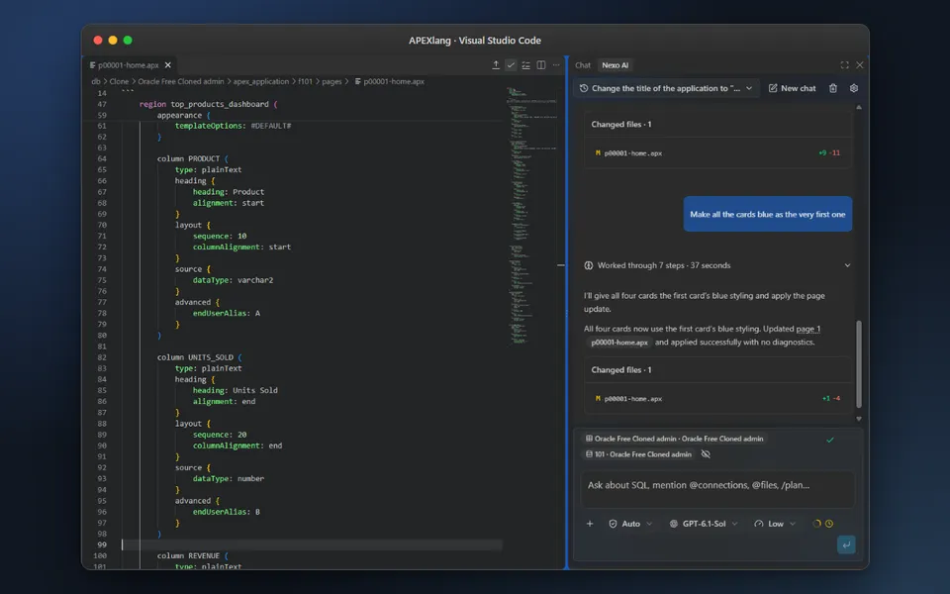Image resolution: width=950 pixels, height=594 pixels.
Task: Click the 'column UNITS_SOLD' code line
Action: click(x=199, y=357)
